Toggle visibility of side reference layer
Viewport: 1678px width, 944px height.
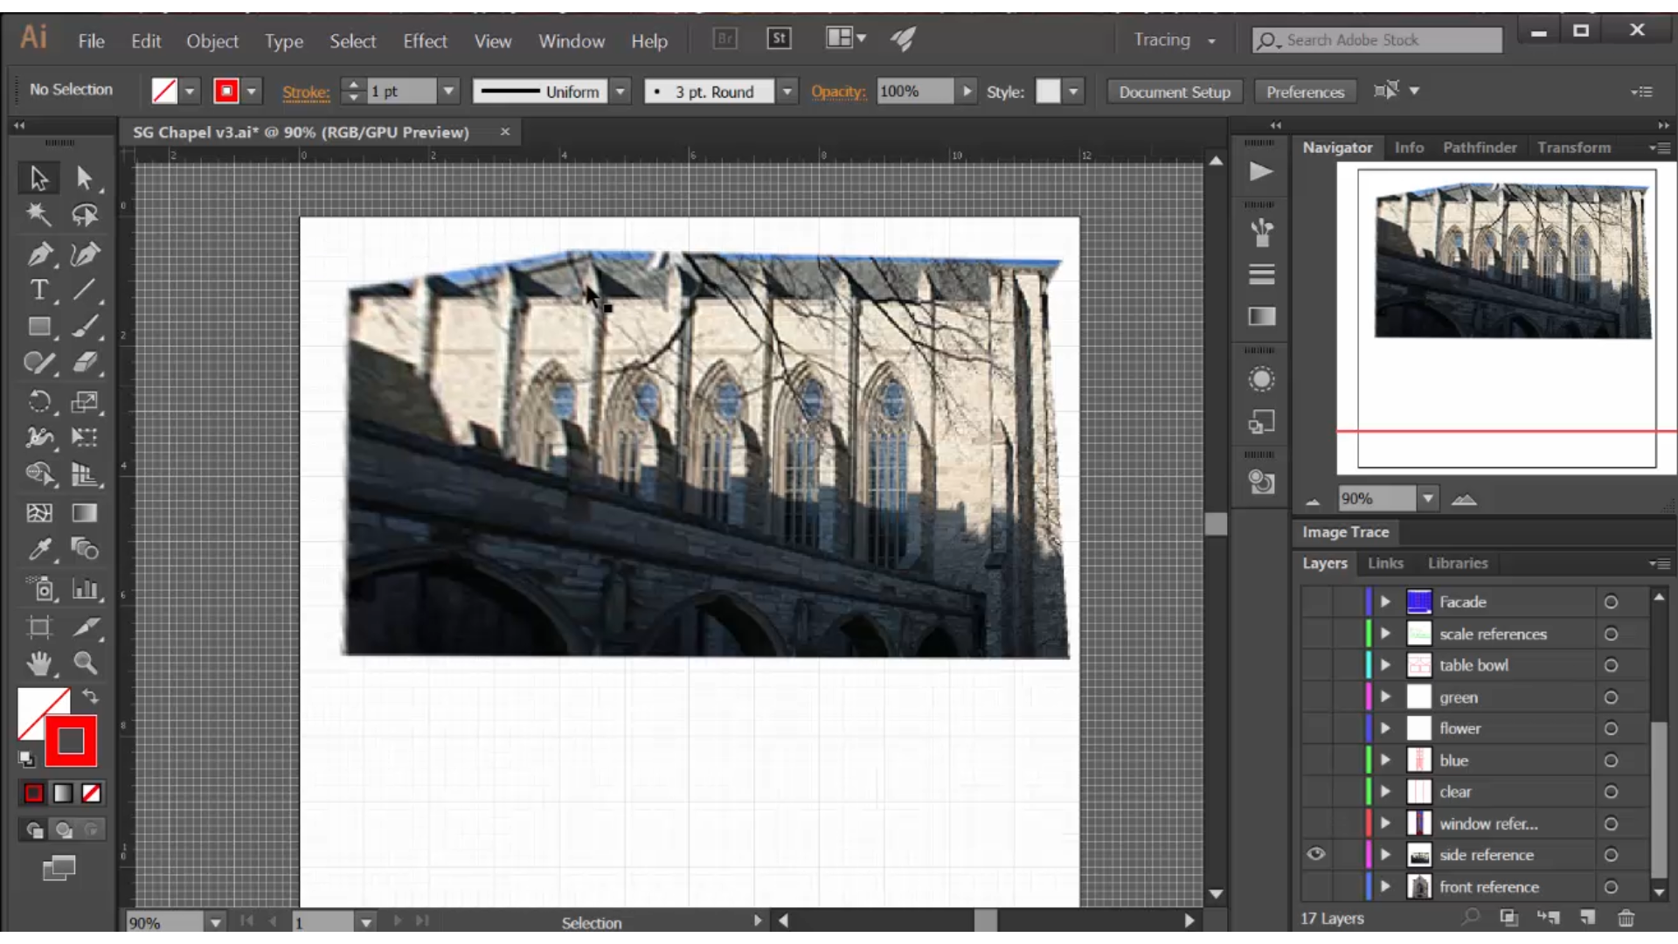1316,854
